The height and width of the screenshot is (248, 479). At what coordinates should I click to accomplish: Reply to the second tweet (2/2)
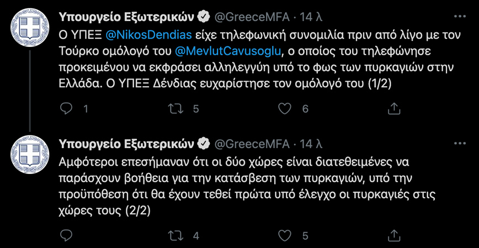coord(66,235)
